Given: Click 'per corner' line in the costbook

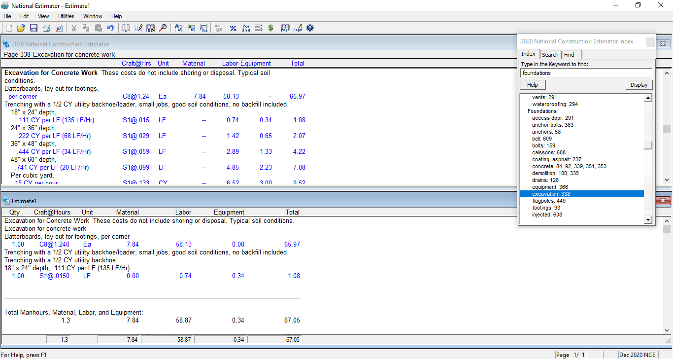Looking at the screenshot, I should [x=23, y=96].
